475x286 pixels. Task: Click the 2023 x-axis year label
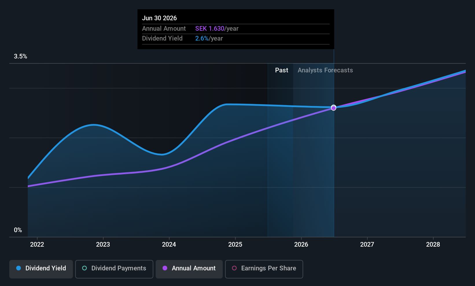pos(103,245)
